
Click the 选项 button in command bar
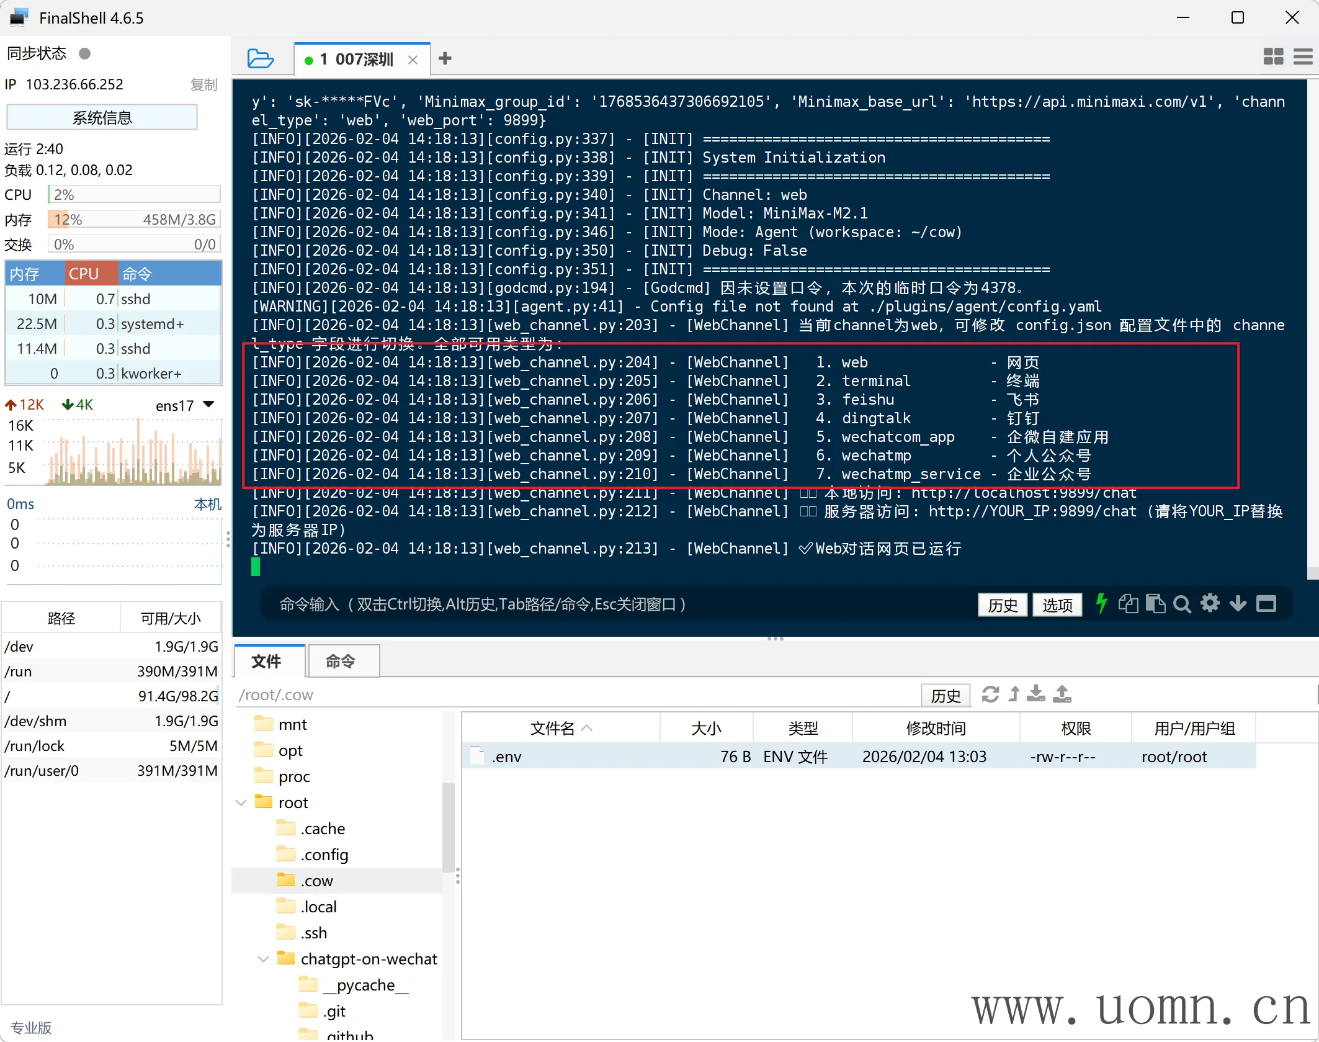[1057, 604]
